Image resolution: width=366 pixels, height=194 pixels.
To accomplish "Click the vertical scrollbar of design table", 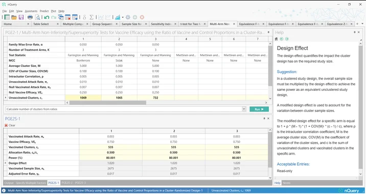I will (x=270, y=66).
